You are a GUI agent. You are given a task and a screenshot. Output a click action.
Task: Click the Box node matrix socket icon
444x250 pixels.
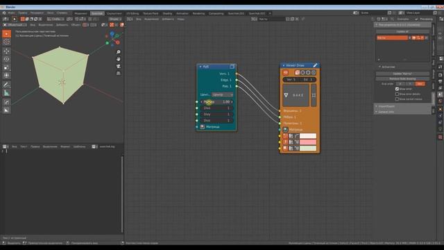point(202,126)
